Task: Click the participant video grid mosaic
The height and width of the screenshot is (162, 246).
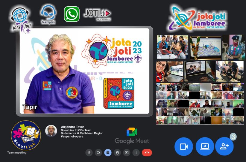Action: pos(200,103)
